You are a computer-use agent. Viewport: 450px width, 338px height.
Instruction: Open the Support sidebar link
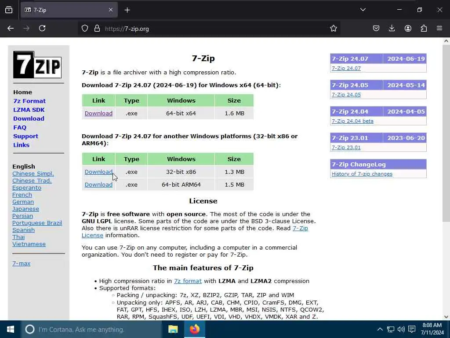25,136
